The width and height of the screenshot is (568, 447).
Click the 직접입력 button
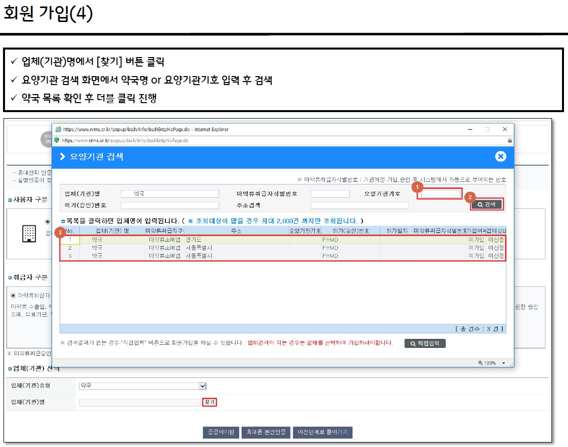[425, 343]
